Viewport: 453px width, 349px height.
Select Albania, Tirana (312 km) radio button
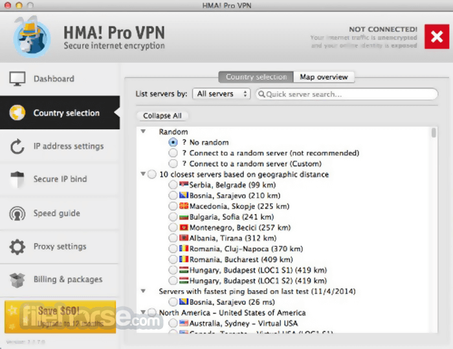pyautogui.click(x=173, y=238)
